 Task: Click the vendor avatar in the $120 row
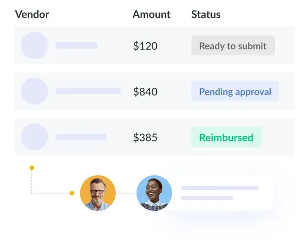[x=34, y=45]
